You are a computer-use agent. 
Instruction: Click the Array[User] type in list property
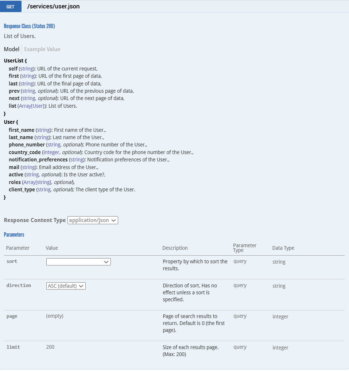32,106
